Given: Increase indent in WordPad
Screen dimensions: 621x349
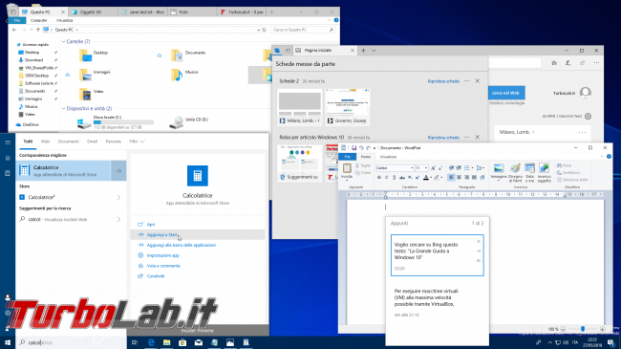Looking at the screenshot, I should click(459, 168).
